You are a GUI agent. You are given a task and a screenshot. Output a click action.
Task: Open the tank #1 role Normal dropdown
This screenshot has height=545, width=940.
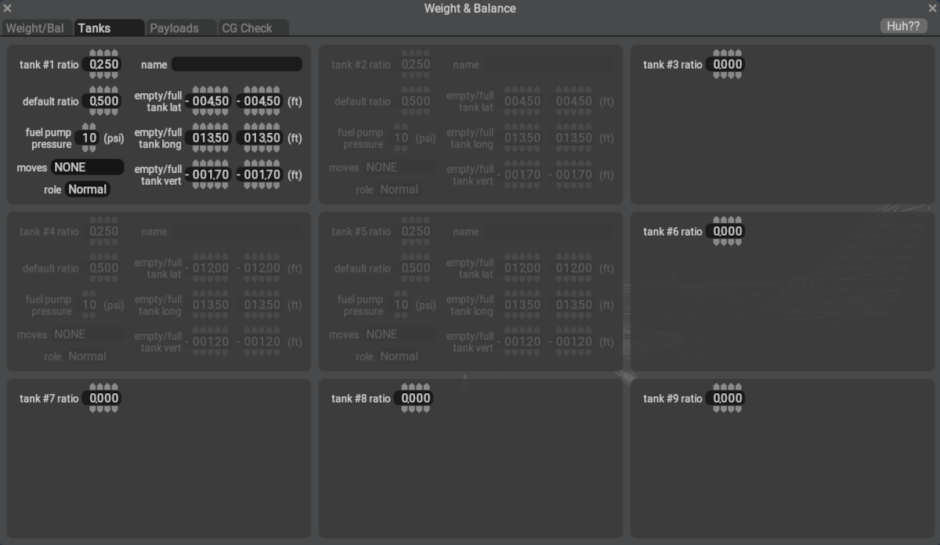coord(87,189)
